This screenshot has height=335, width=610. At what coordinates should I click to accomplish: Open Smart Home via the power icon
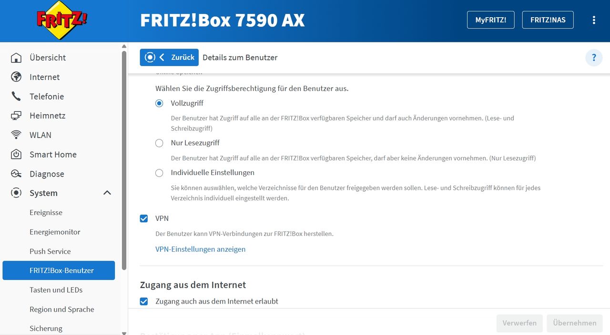tap(16, 155)
